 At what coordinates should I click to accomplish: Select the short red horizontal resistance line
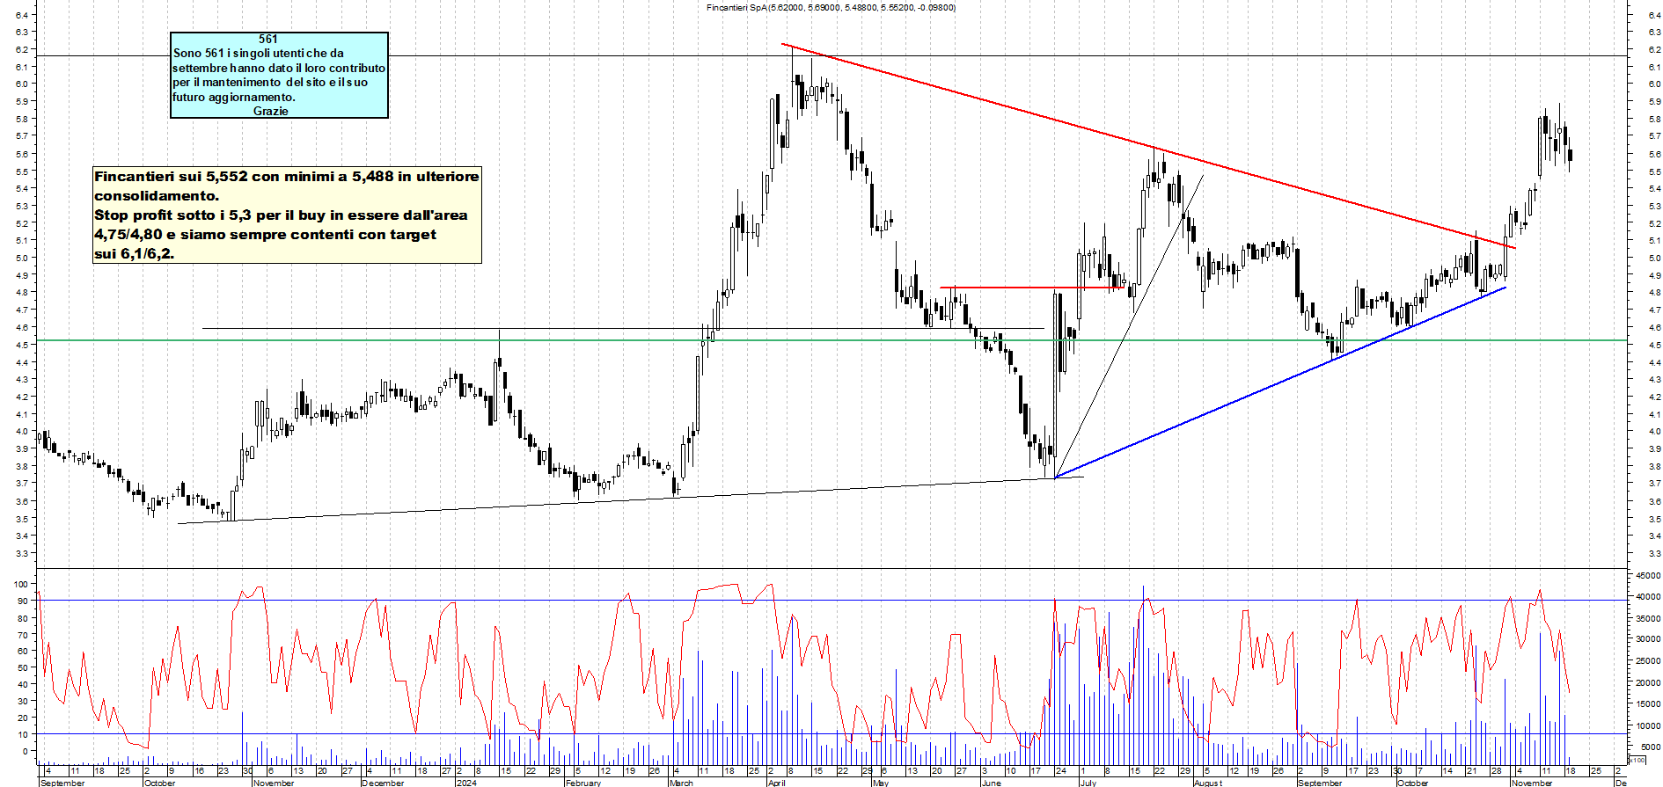pyautogui.click(x=1031, y=288)
